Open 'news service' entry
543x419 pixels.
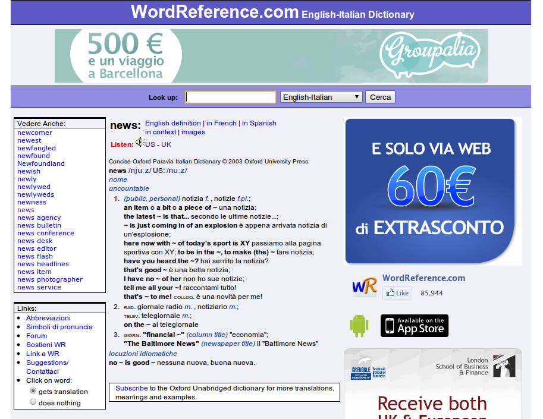click(39, 287)
